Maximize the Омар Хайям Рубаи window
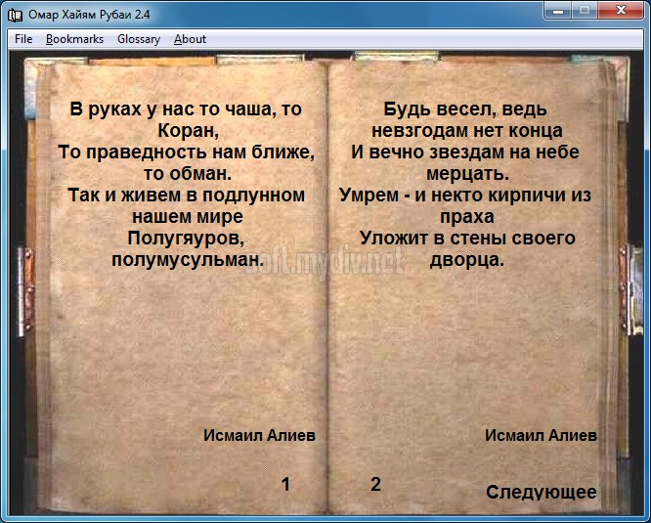651x523 pixels. [585, 11]
